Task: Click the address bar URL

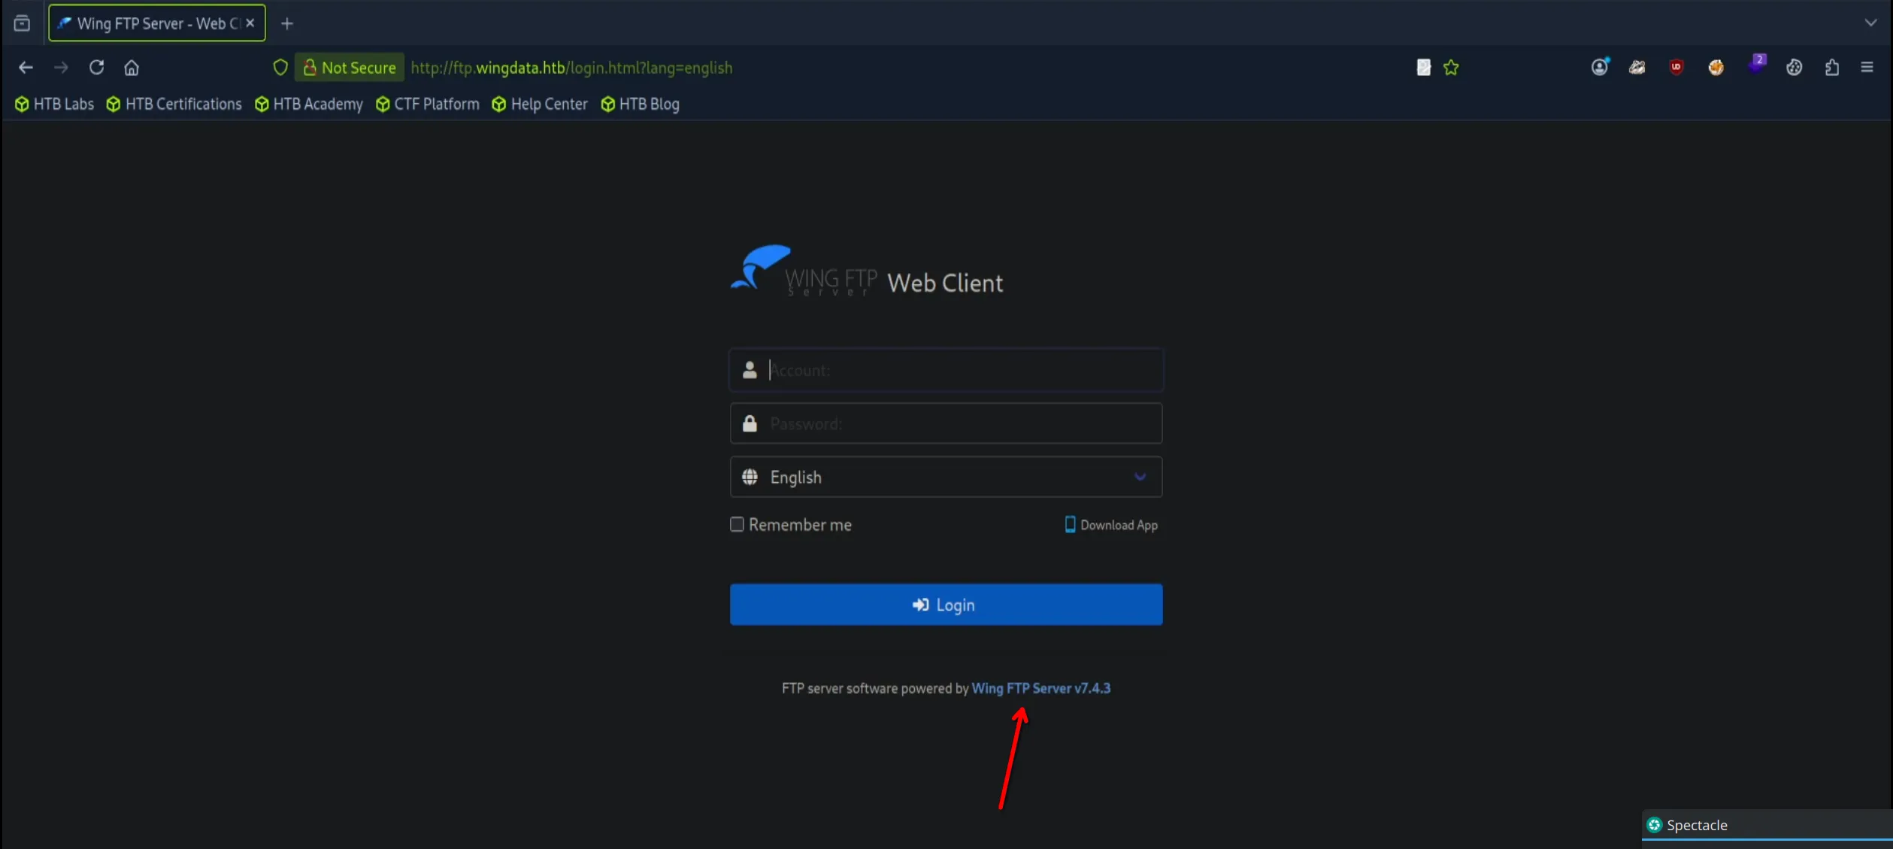Action: 571,68
